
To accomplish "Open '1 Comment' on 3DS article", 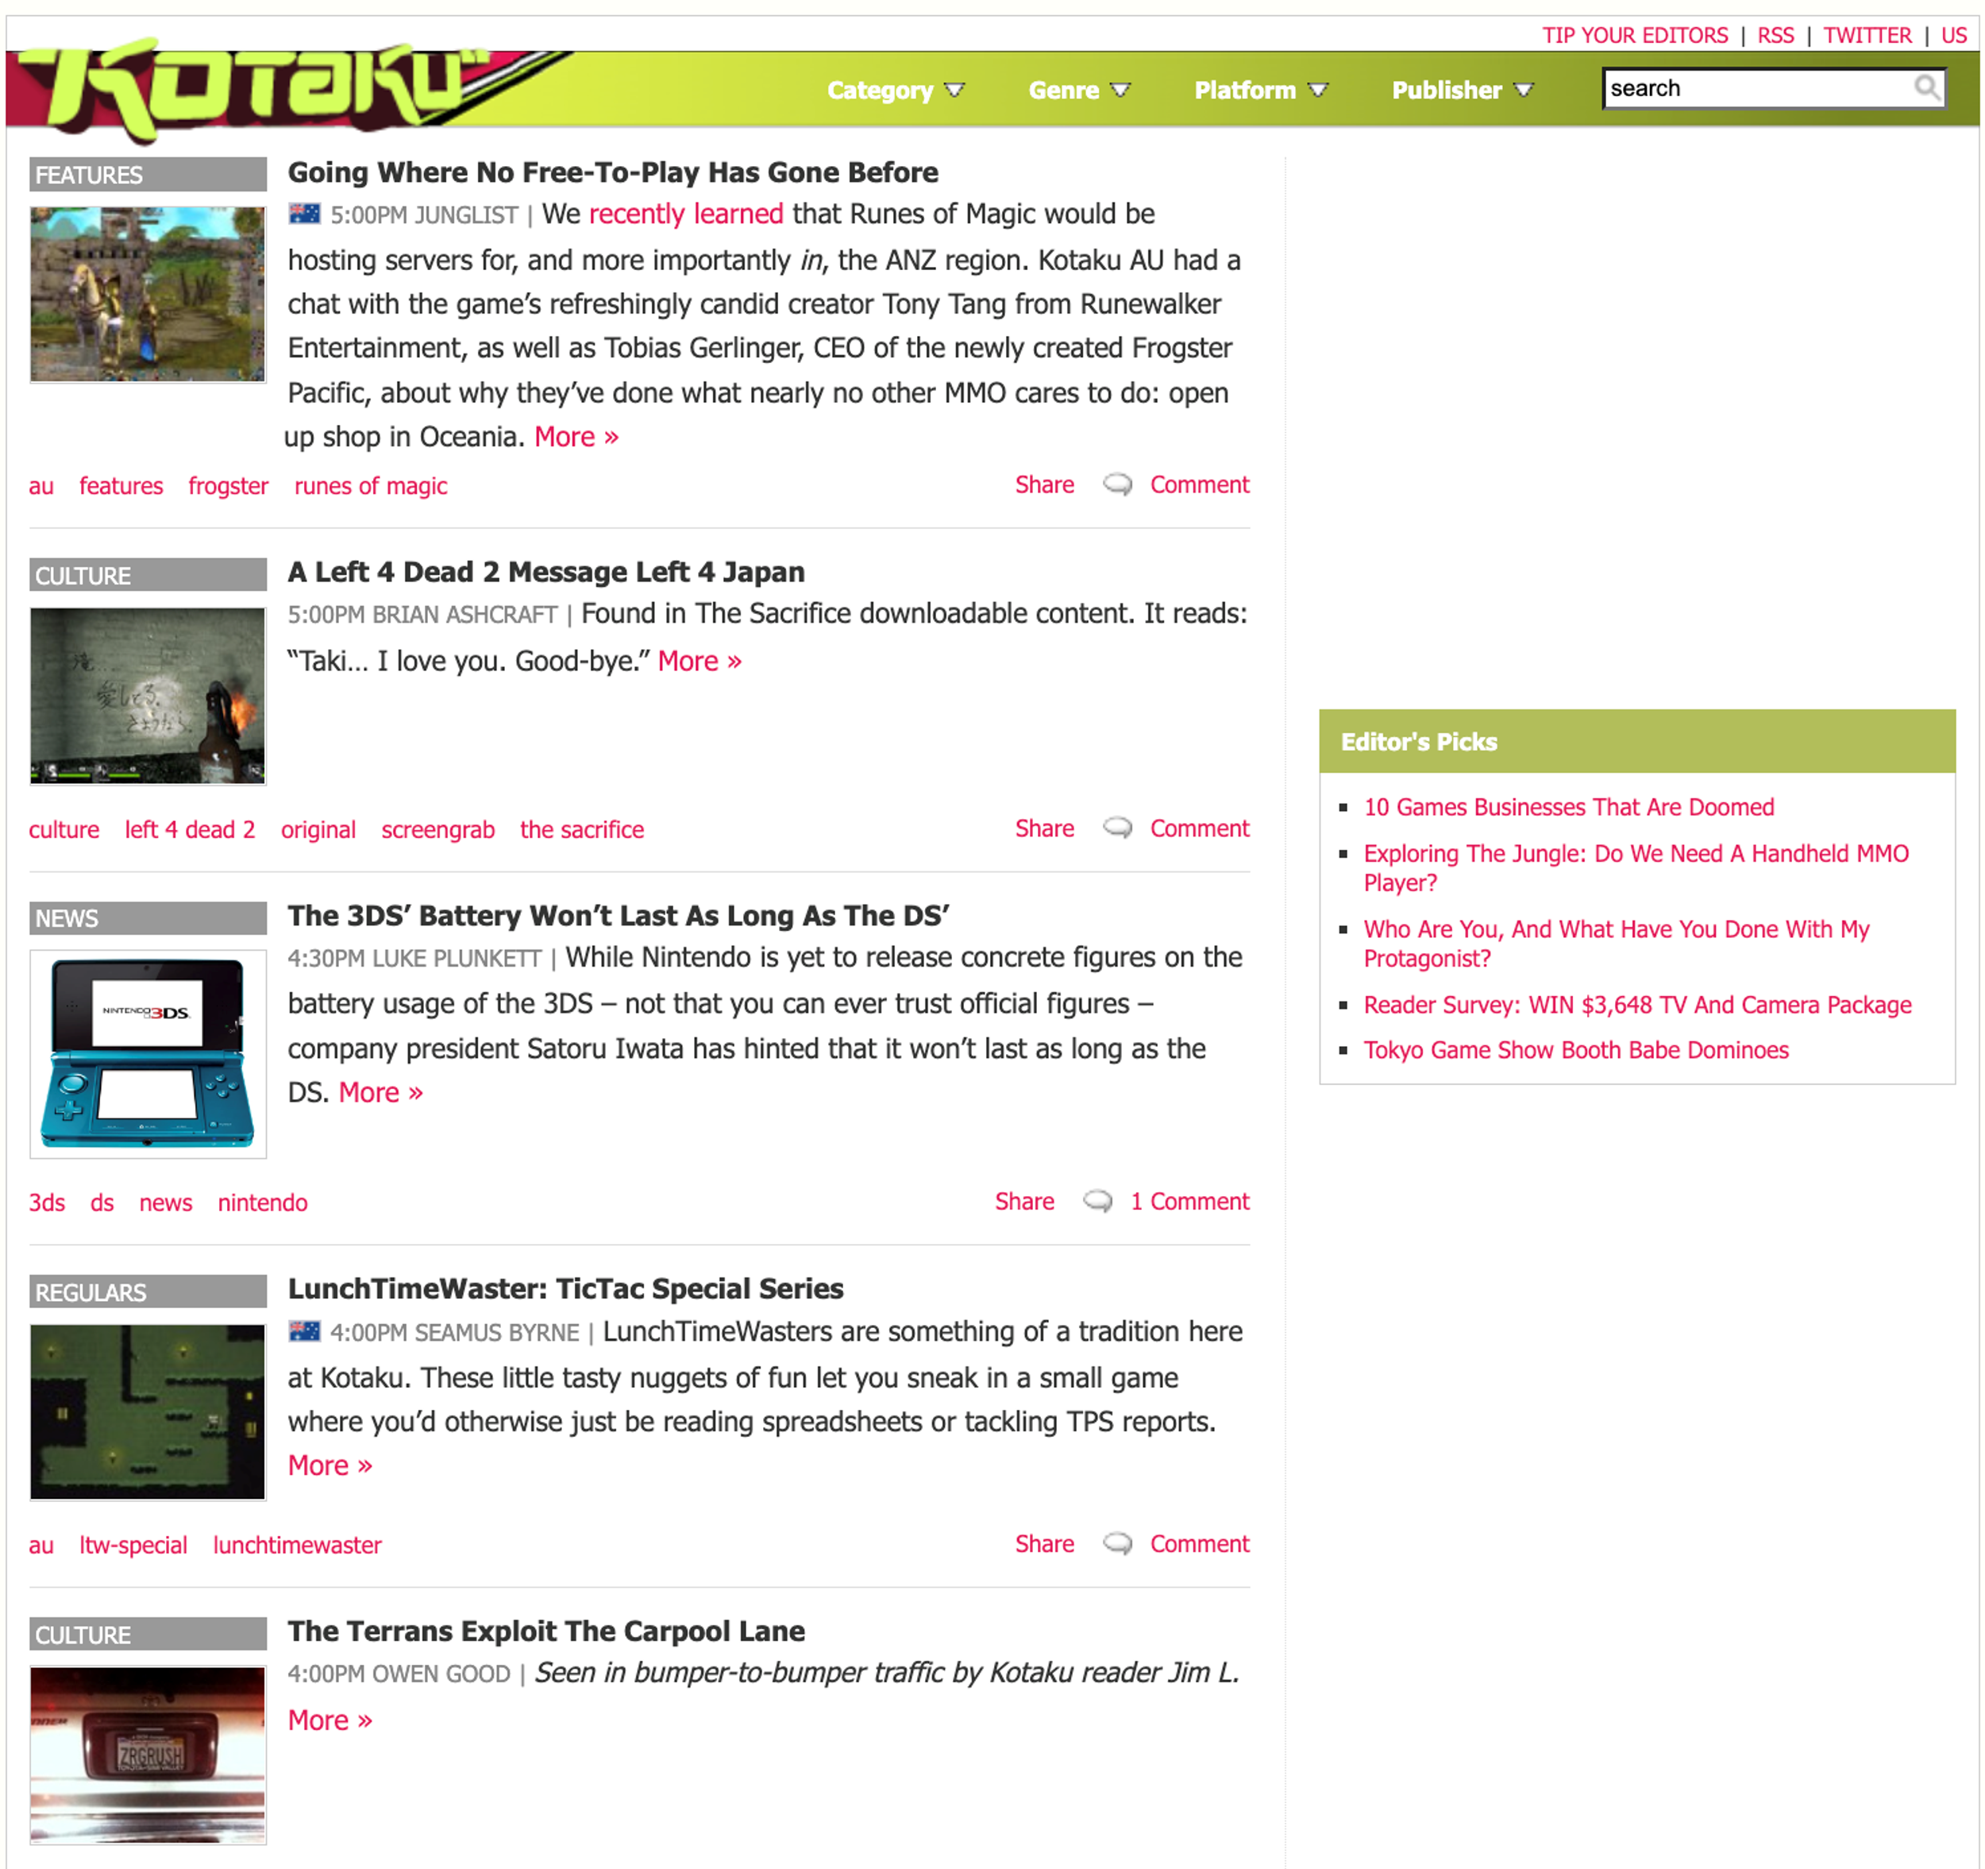I will click(x=1189, y=1202).
